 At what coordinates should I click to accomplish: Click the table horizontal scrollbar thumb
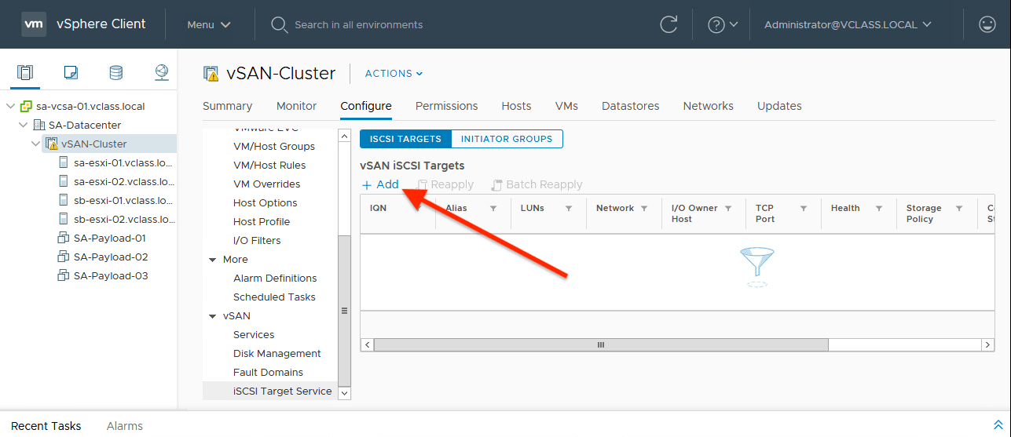[601, 344]
